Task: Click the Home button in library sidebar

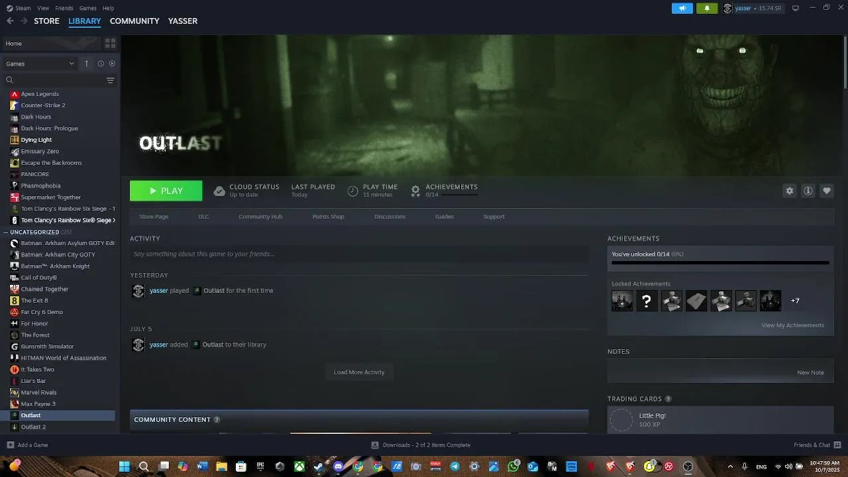Action: [50, 43]
